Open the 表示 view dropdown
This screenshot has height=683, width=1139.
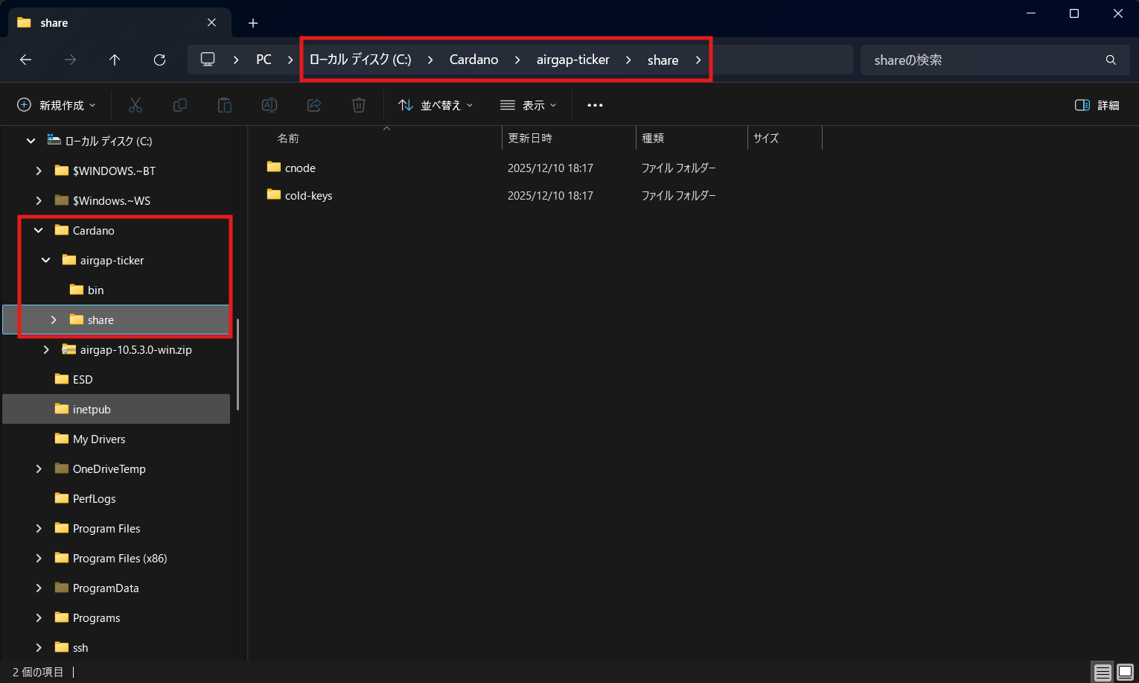tap(529, 104)
